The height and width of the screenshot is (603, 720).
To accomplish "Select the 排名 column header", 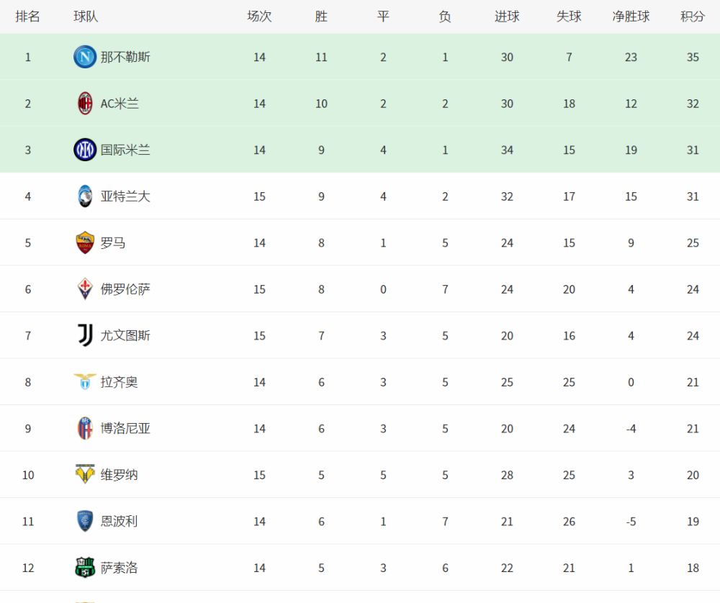I will click(27, 17).
